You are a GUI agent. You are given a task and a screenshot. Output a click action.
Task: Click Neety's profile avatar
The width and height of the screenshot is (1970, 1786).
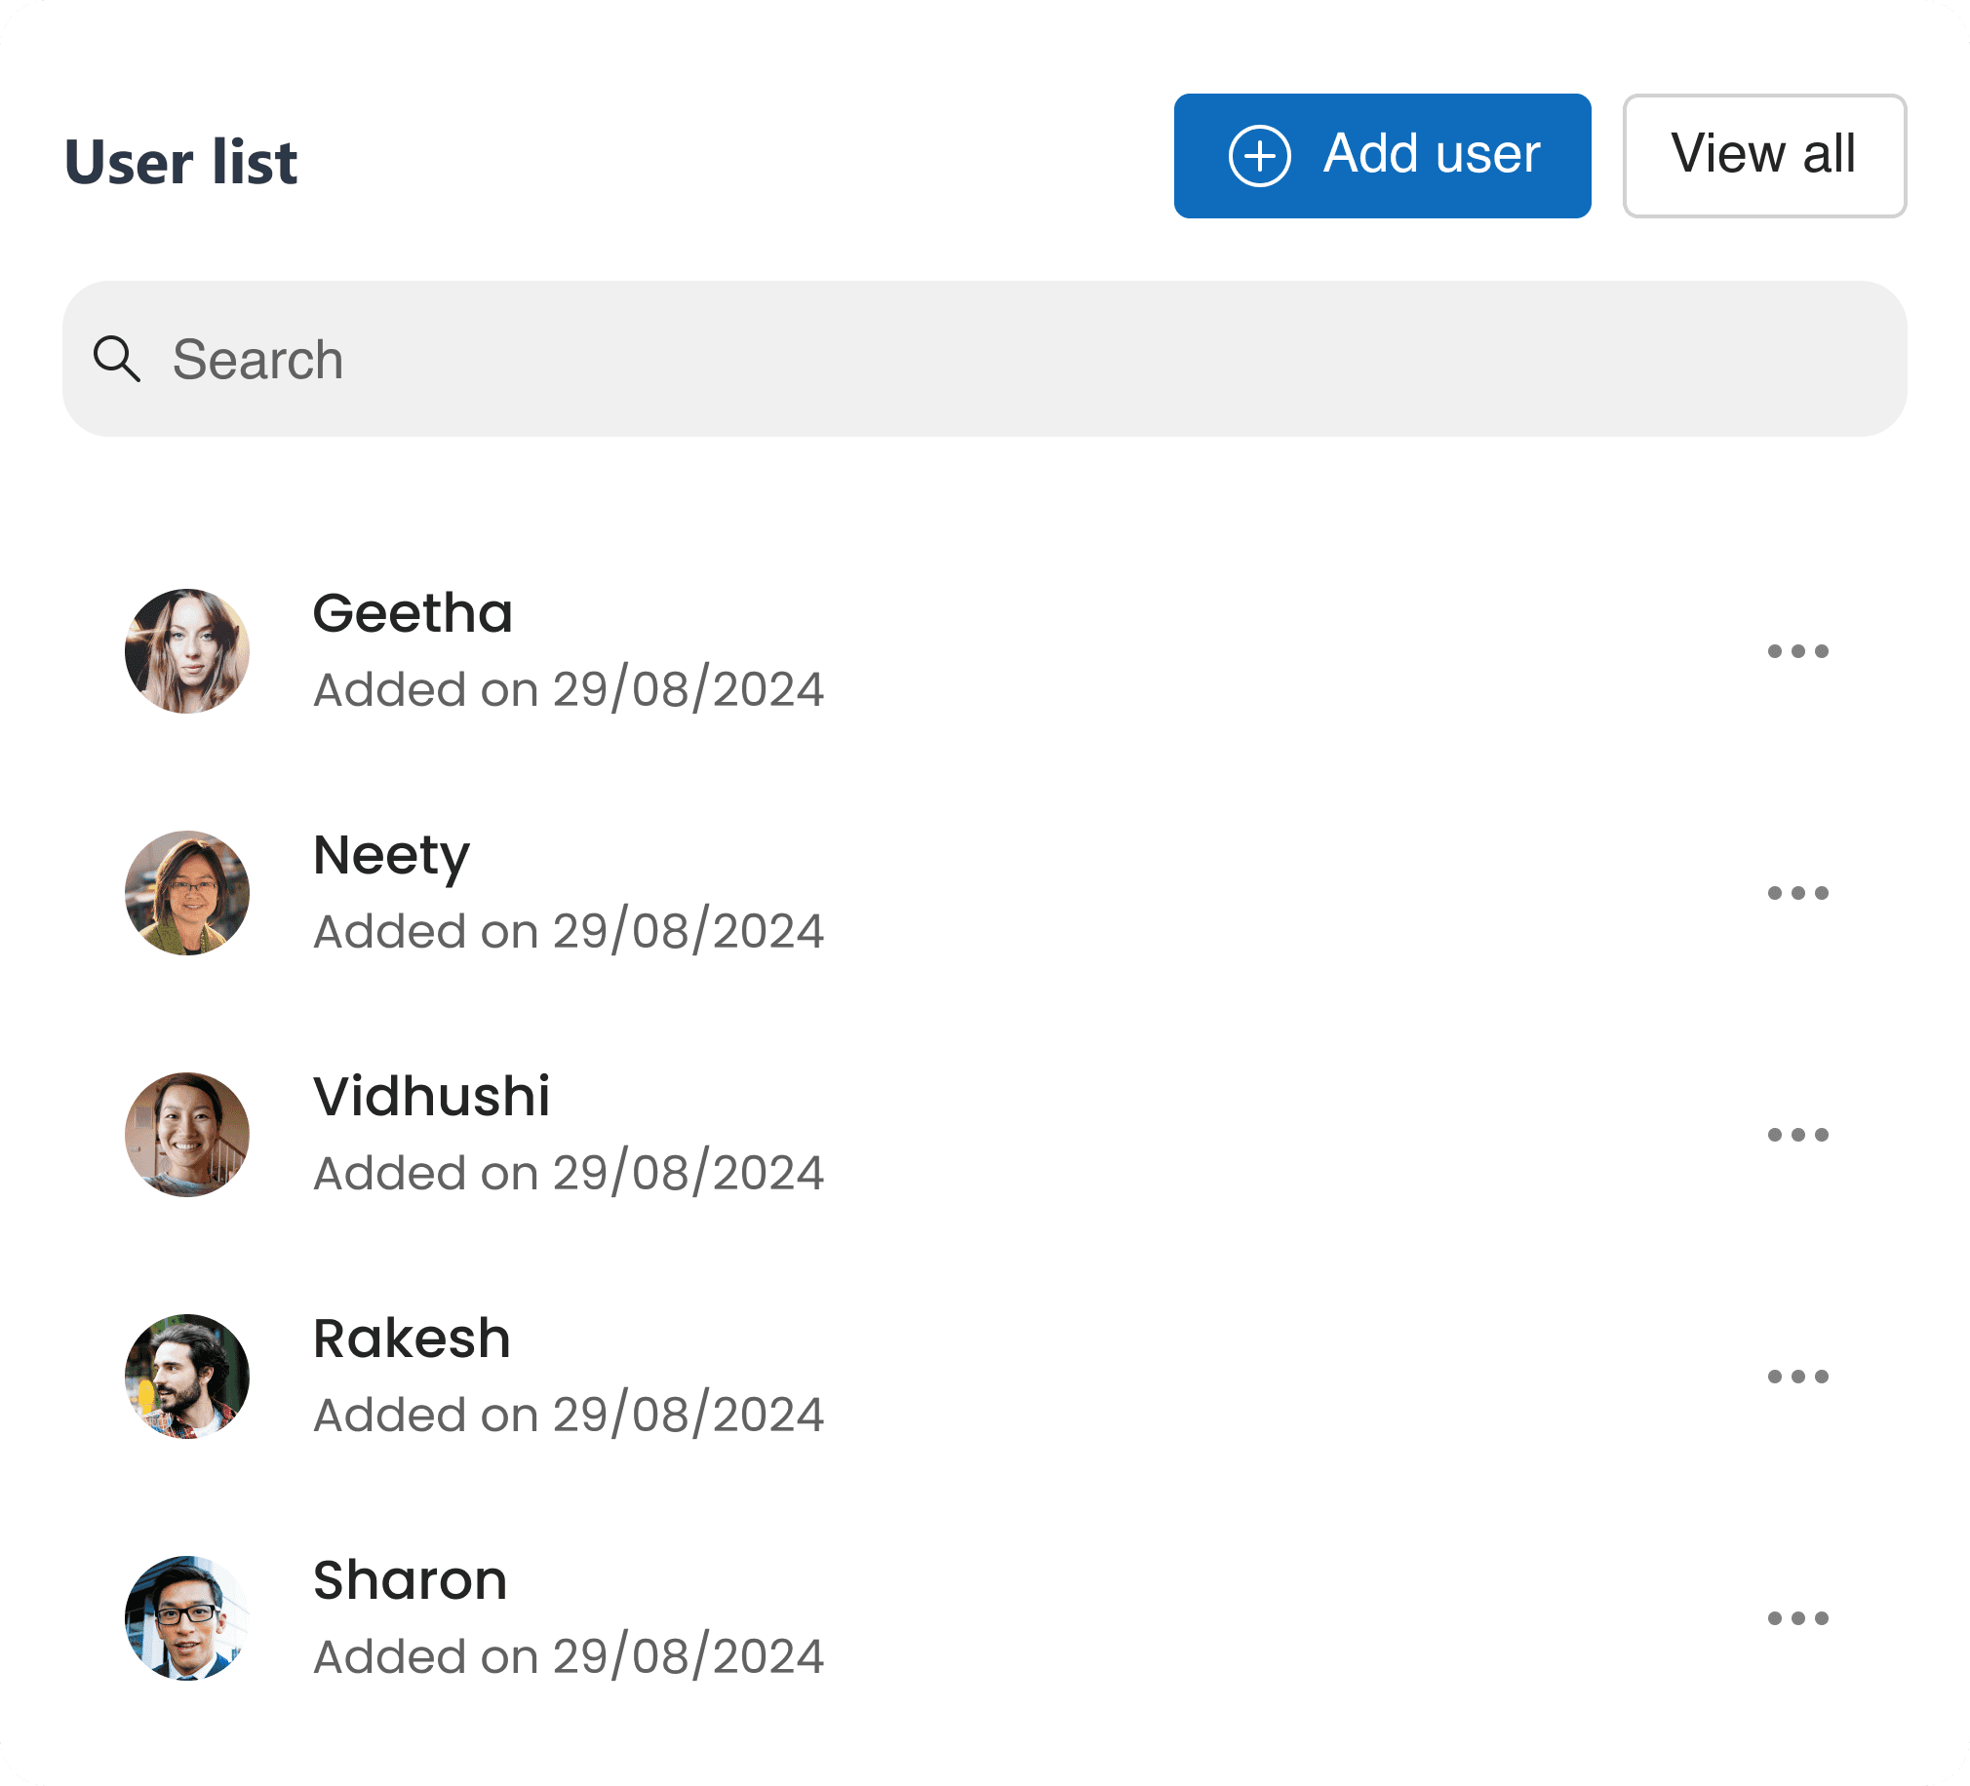(x=186, y=892)
